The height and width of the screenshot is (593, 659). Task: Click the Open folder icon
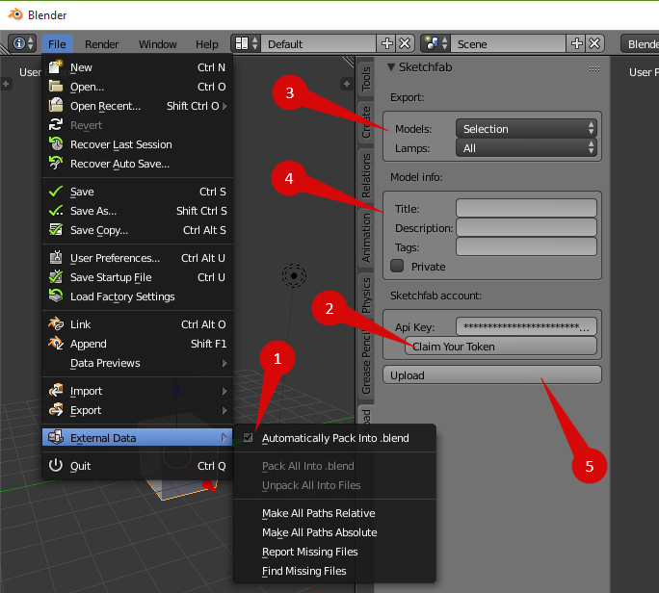(x=56, y=86)
